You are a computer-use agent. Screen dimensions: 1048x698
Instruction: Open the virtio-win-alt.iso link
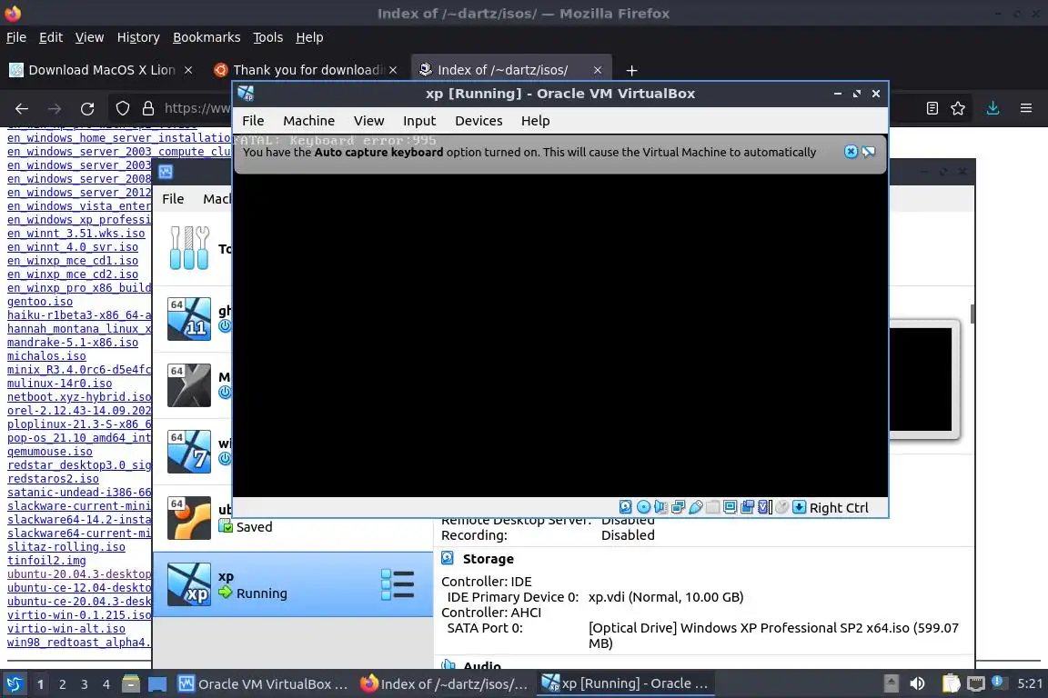(66, 629)
